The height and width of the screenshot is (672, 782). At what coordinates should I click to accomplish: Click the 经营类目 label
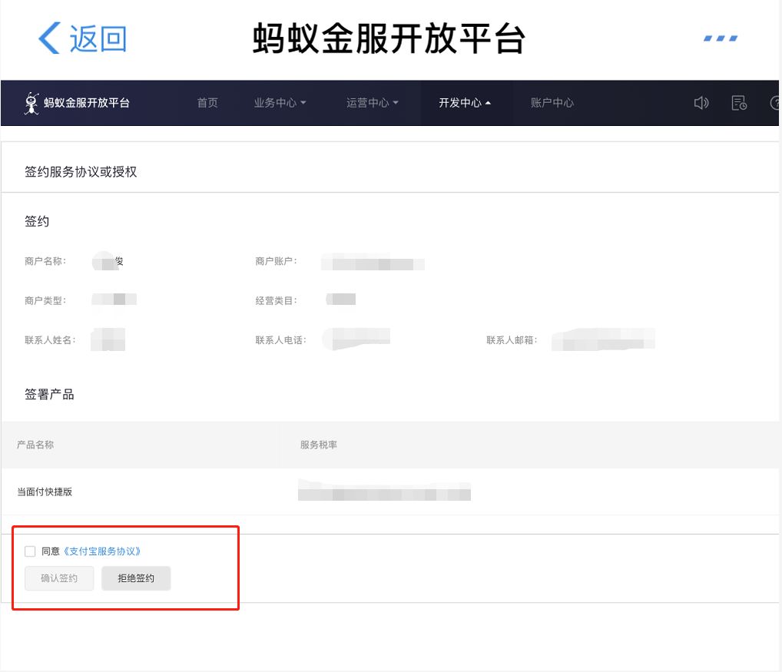pyautogui.click(x=277, y=300)
